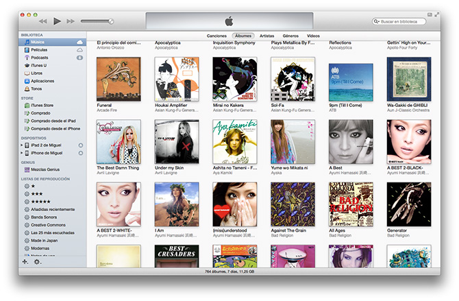Viewport: 459px width, 301px height.
Task: Click Apocalyptica artist under Inquisition Symphony
Action: coord(224,47)
